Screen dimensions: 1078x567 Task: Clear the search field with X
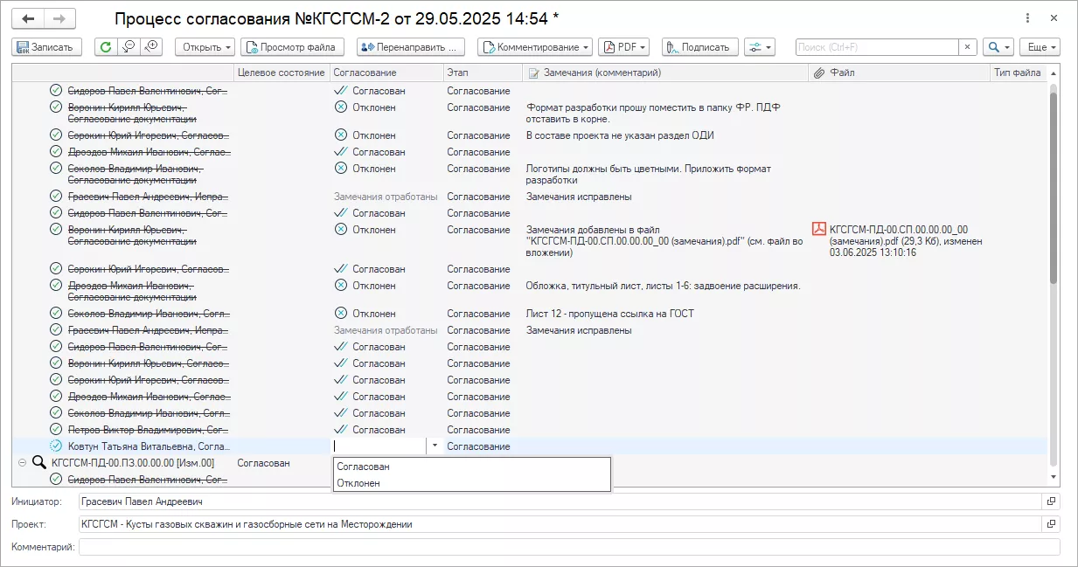967,47
